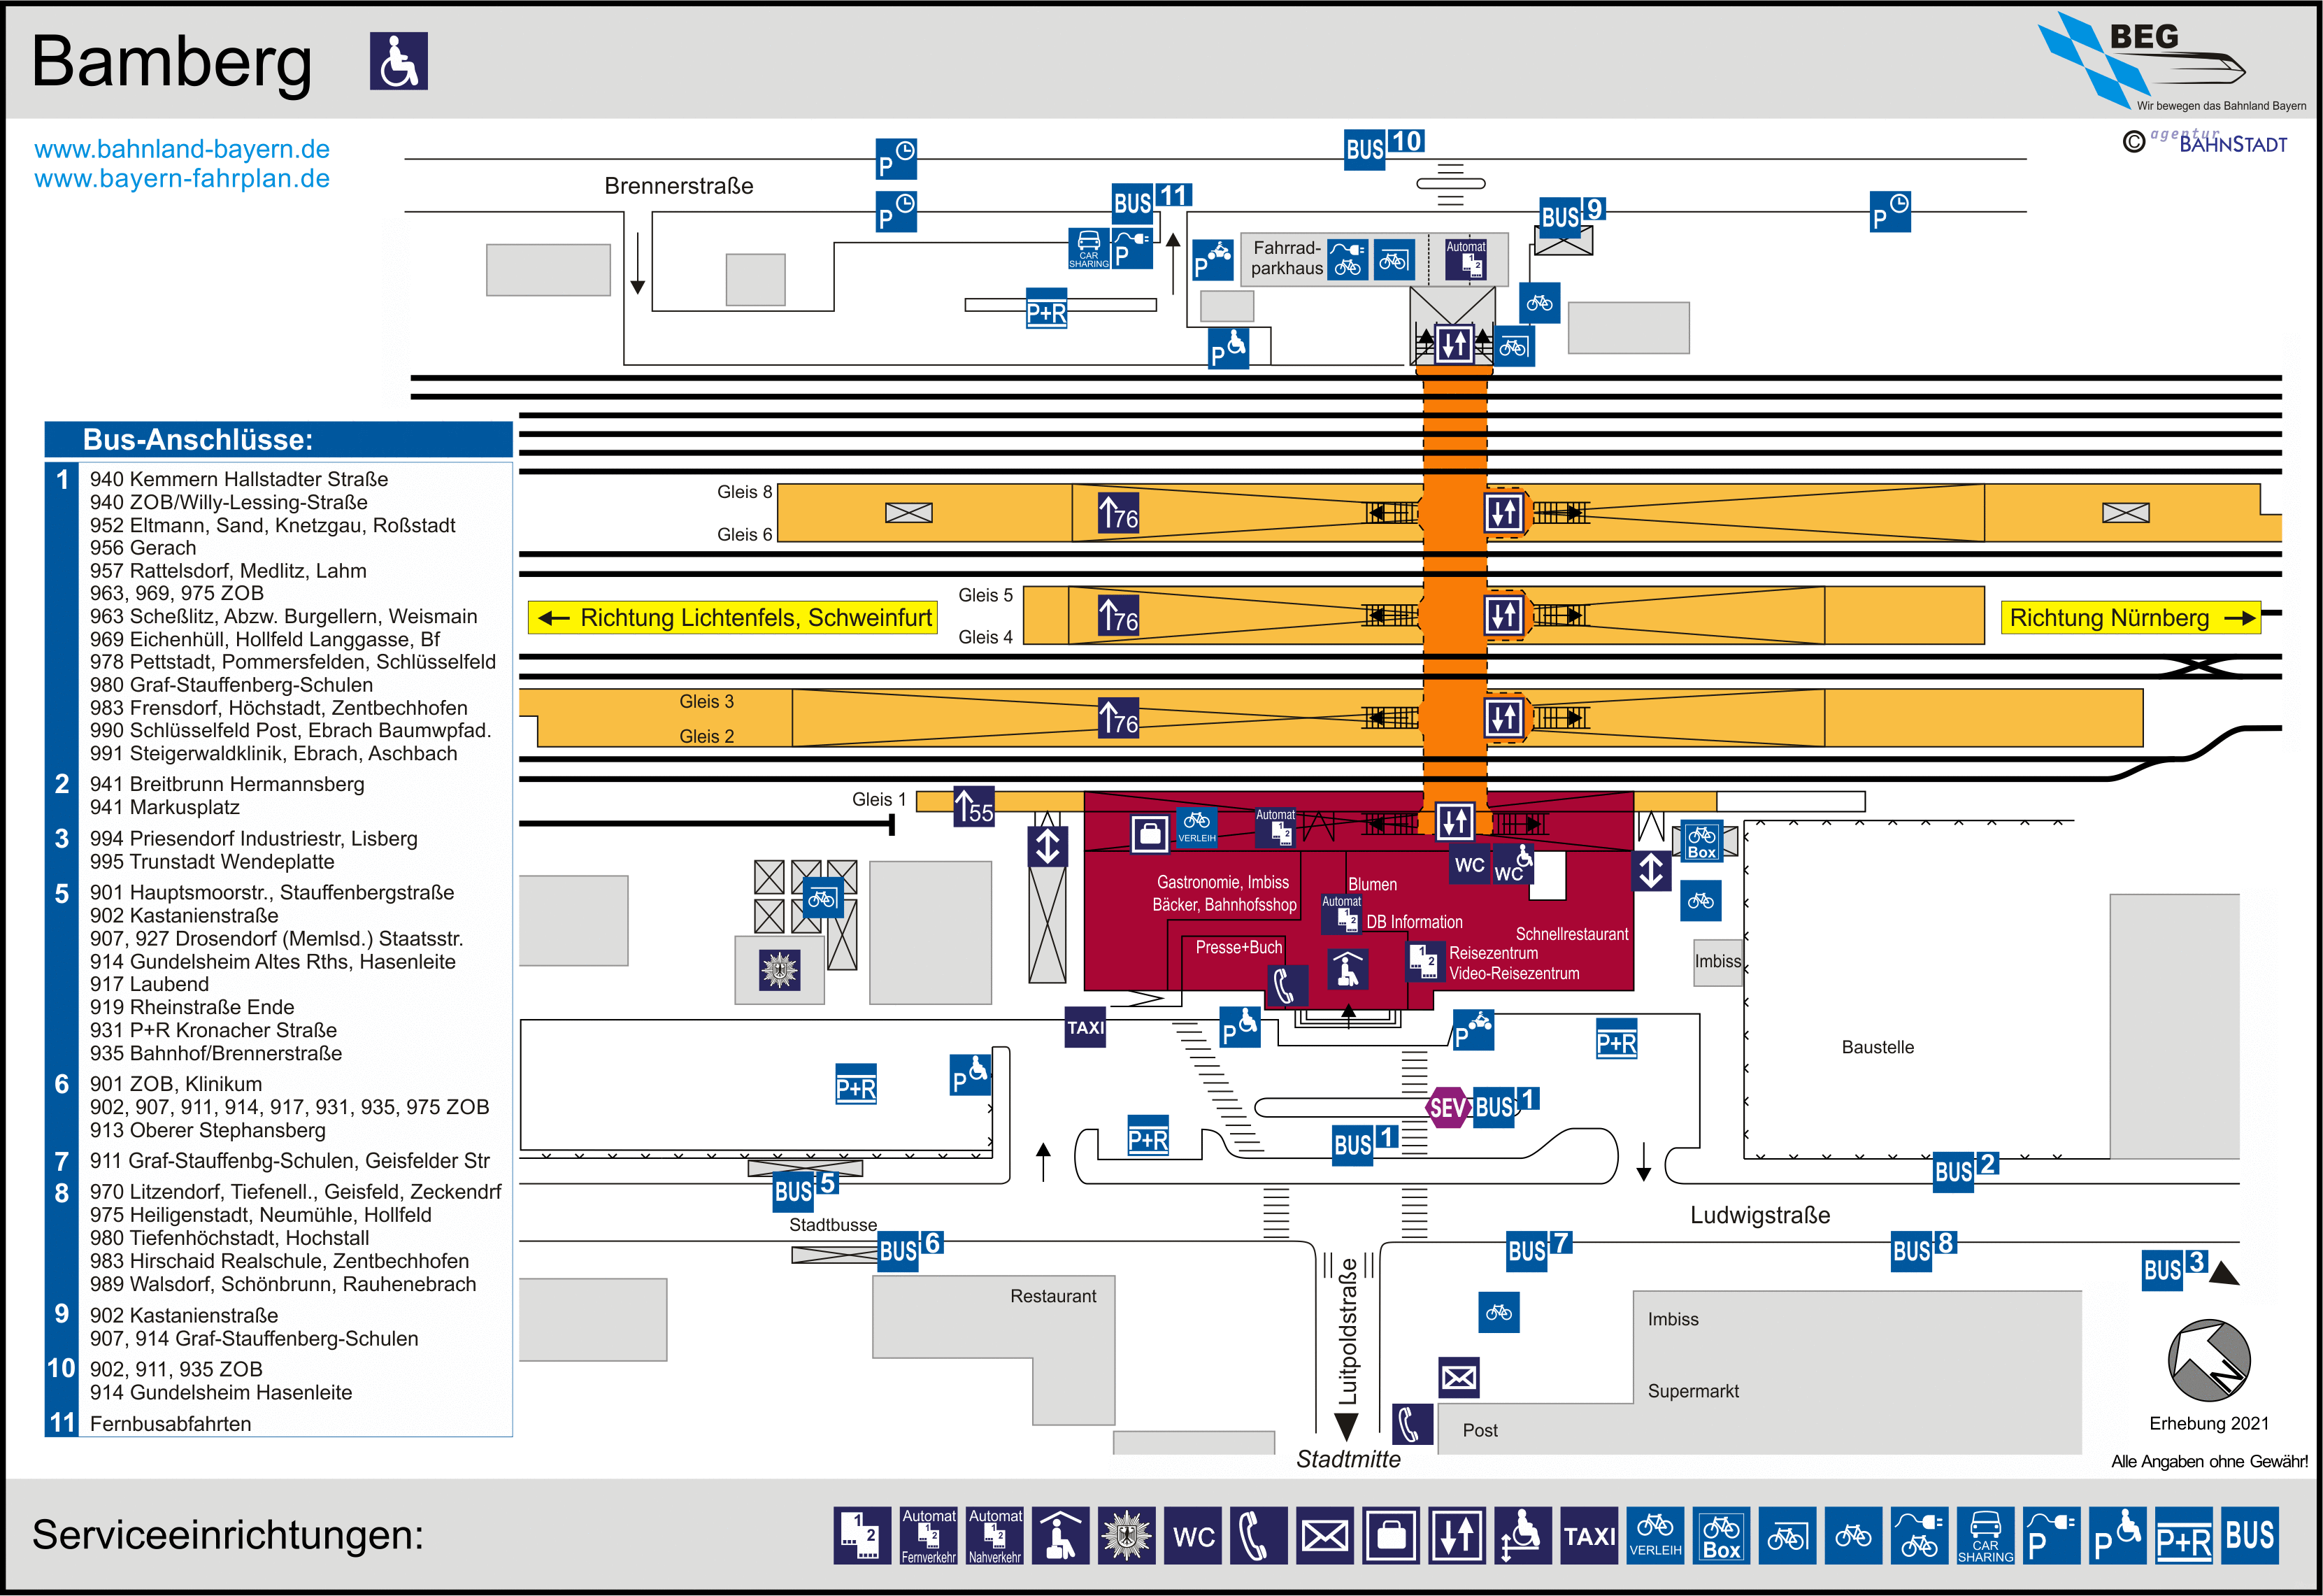The image size is (2323, 1596).
Task: Click the purple SEV hexagon sign
Action: tap(1448, 1107)
